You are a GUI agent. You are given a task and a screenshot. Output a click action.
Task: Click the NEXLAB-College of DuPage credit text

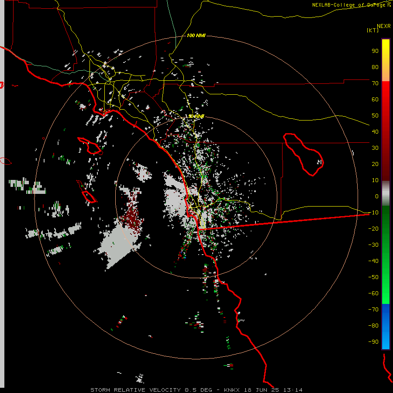(x=351, y=5)
